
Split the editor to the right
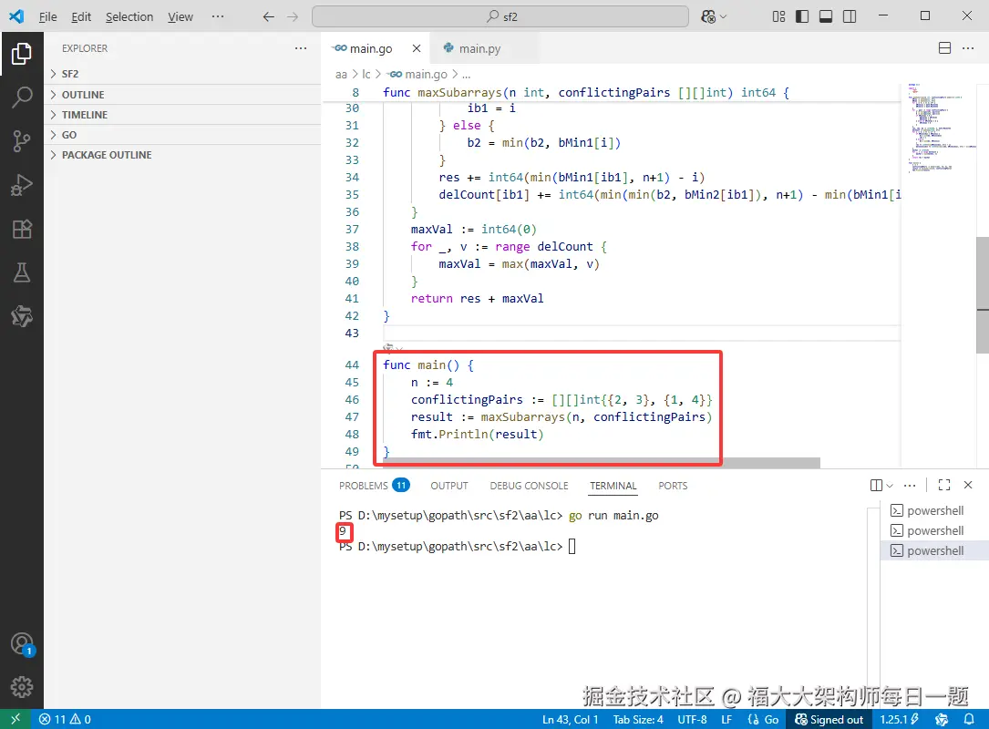click(945, 48)
